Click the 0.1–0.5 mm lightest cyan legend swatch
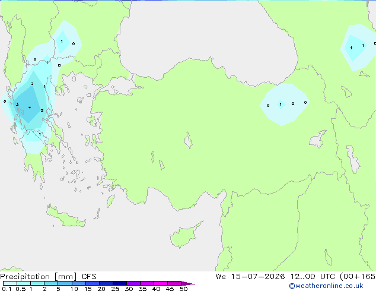 pyautogui.click(x=10, y=283)
